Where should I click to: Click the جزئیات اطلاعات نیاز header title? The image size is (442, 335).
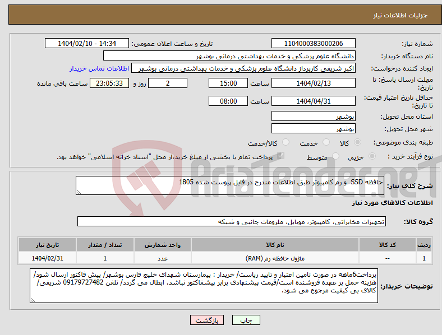[x=400, y=15]
